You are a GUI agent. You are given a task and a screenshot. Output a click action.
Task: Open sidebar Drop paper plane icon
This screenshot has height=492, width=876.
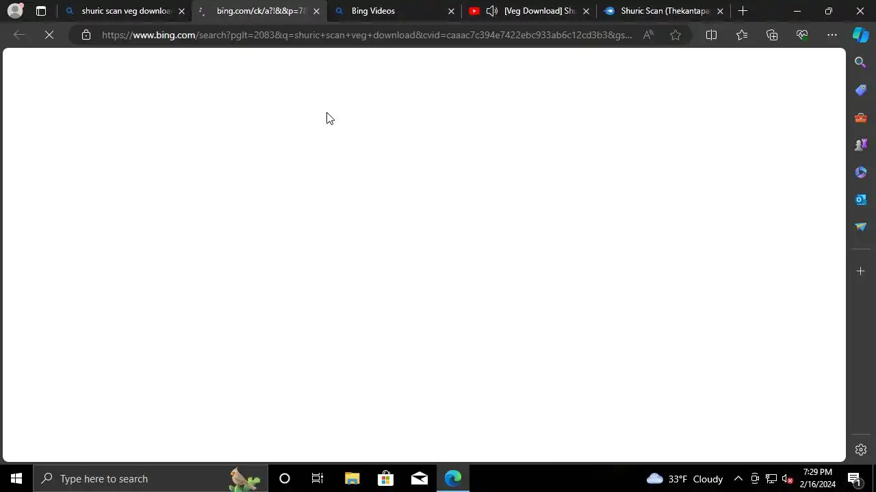coord(861,227)
